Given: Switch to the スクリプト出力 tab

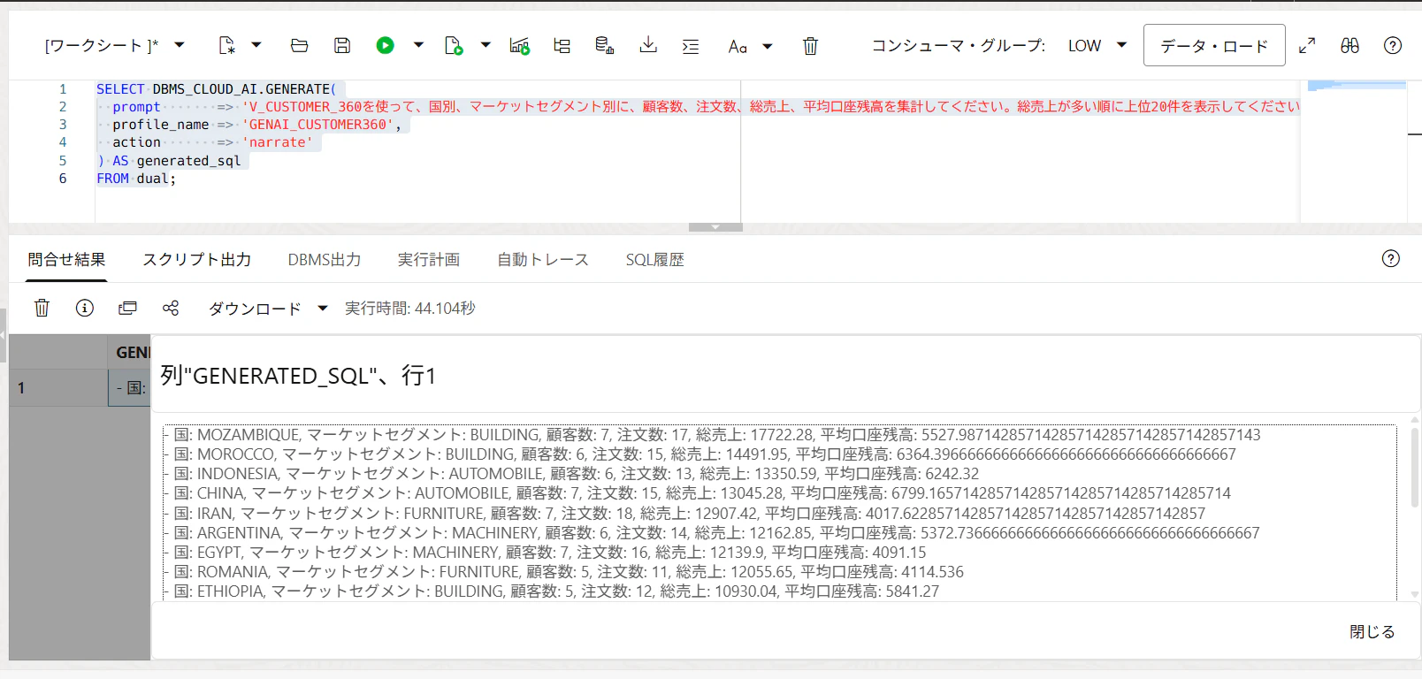Looking at the screenshot, I should [197, 259].
